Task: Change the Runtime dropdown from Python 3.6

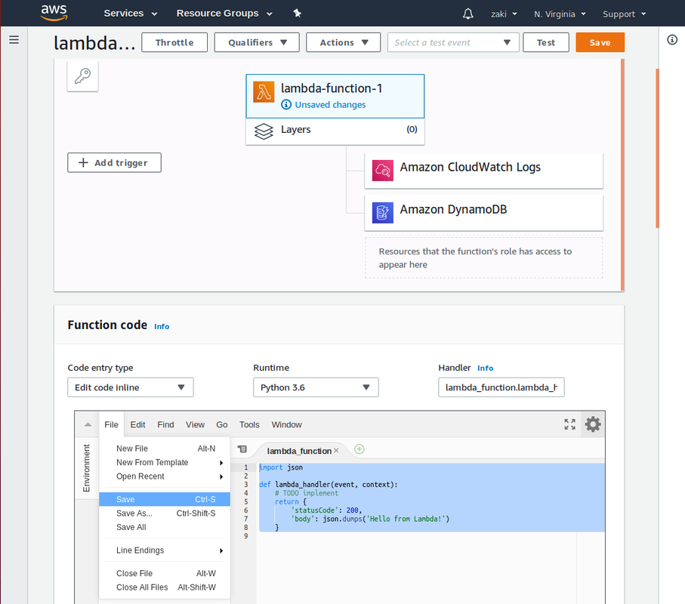Action: click(x=315, y=387)
